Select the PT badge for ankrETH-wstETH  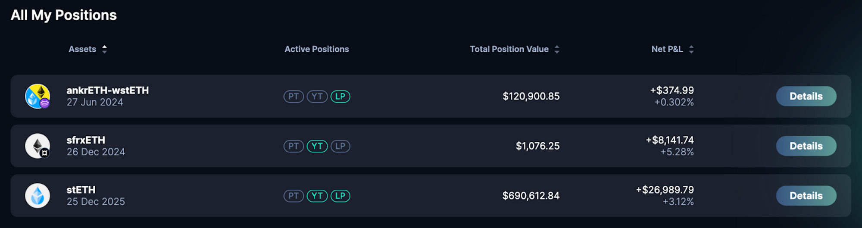pos(294,97)
